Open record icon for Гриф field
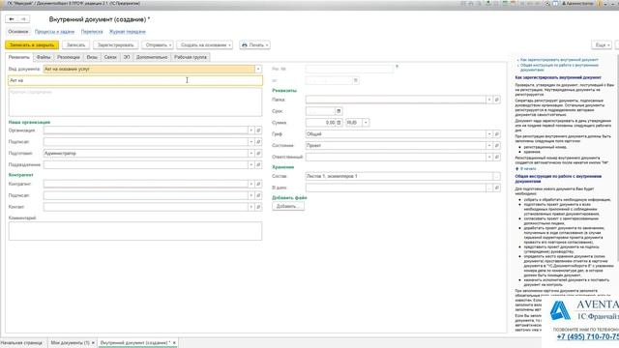The height and width of the screenshot is (348, 619). click(497, 134)
